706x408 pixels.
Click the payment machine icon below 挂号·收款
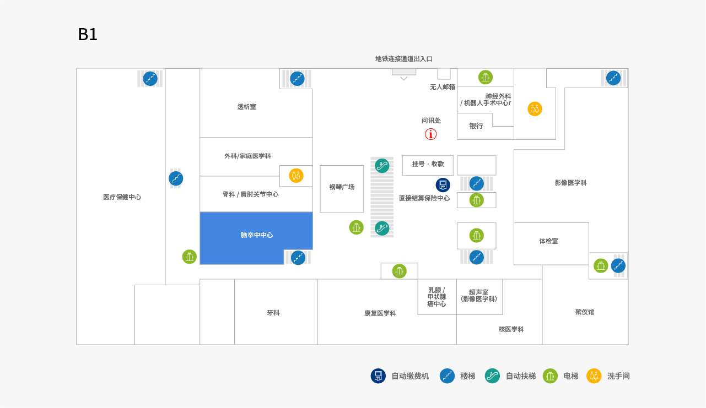(x=443, y=185)
